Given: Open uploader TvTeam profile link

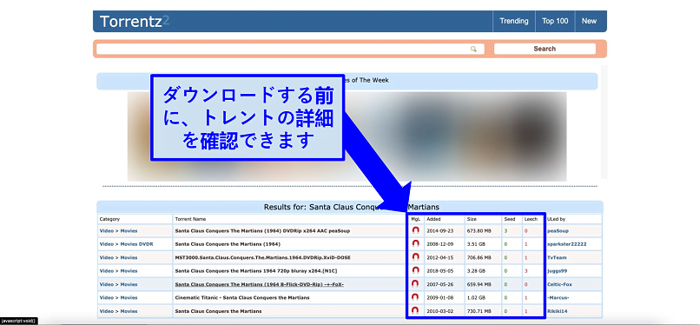Looking at the screenshot, I should 558,257.
